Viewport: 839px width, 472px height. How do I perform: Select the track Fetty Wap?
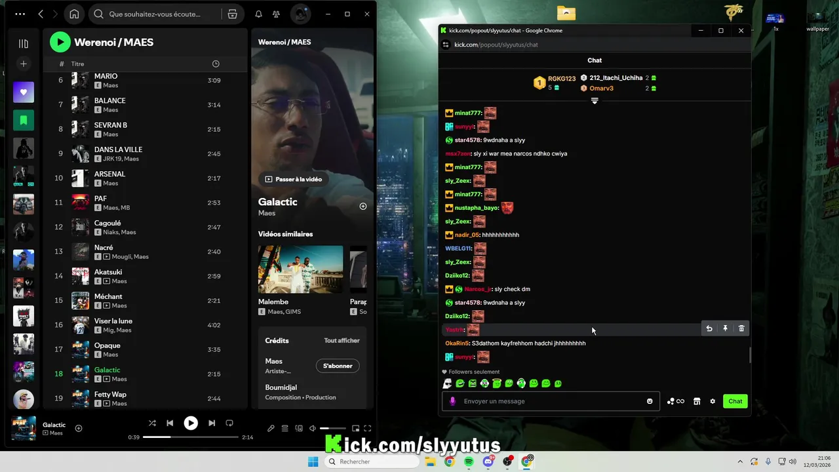146,399
